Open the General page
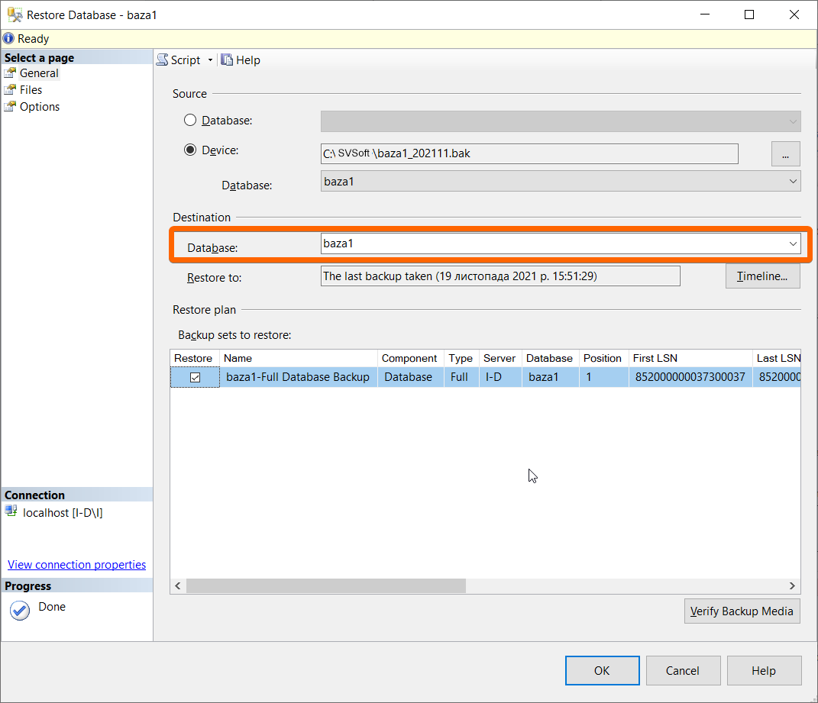The height and width of the screenshot is (703, 818). (x=39, y=73)
